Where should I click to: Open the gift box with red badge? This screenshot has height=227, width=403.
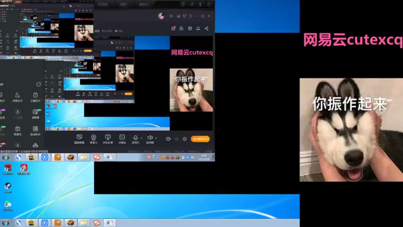pyautogui.click(x=173, y=28)
